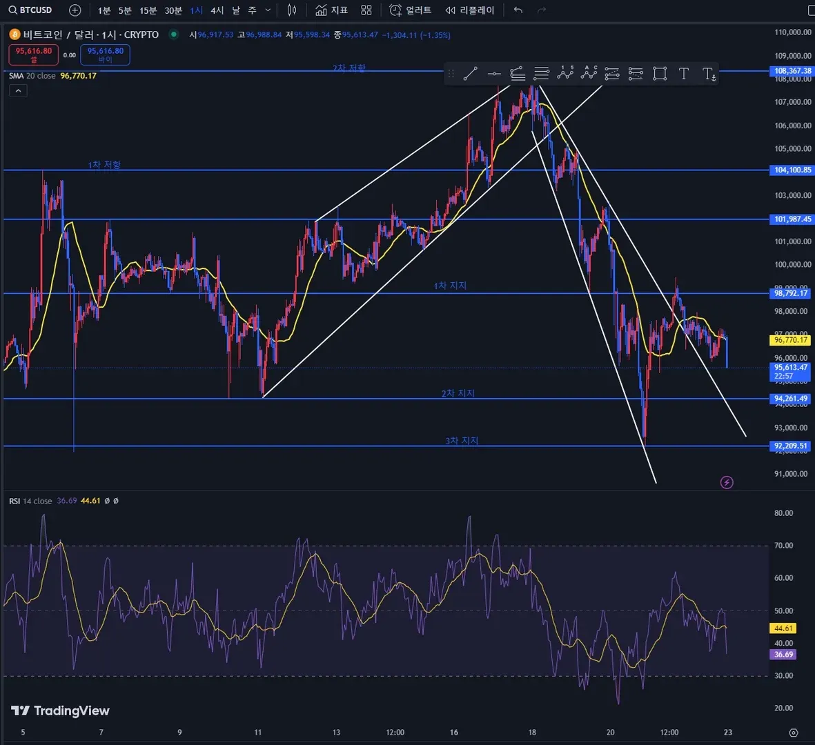Open the 지표 indicators menu
This screenshot has width=815, height=745.
coord(332,10)
